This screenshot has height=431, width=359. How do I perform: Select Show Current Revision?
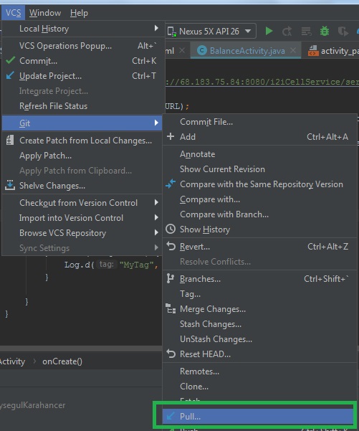pyautogui.click(x=260, y=169)
